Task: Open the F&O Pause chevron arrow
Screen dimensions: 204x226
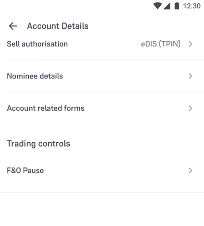Action: pos(190,170)
